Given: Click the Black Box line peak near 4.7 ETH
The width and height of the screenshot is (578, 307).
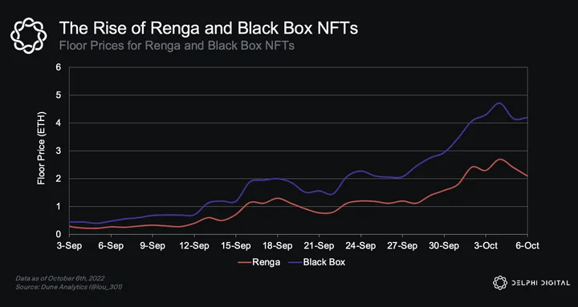Looking at the screenshot, I should pyautogui.click(x=499, y=103).
